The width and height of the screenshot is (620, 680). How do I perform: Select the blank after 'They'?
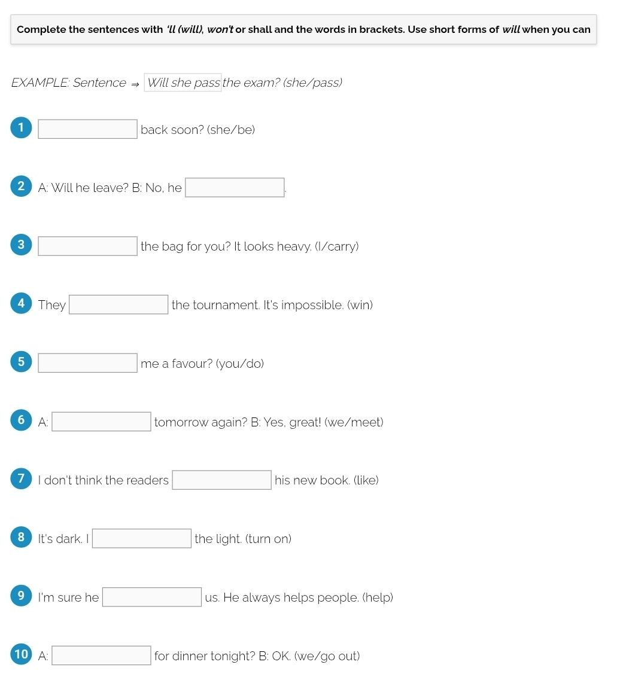(118, 305)
